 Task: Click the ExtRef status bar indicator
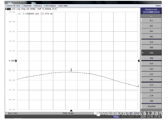(x=131, y=117)
